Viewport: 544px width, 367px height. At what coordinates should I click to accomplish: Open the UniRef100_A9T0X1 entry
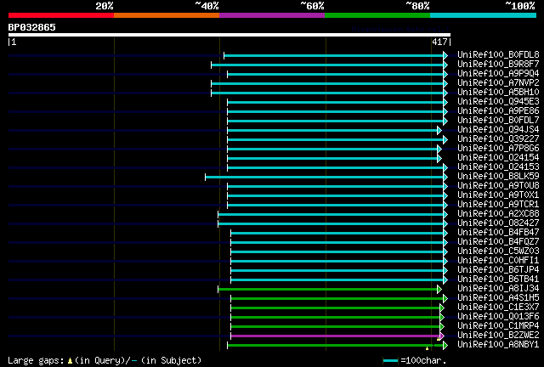(498, 195)
